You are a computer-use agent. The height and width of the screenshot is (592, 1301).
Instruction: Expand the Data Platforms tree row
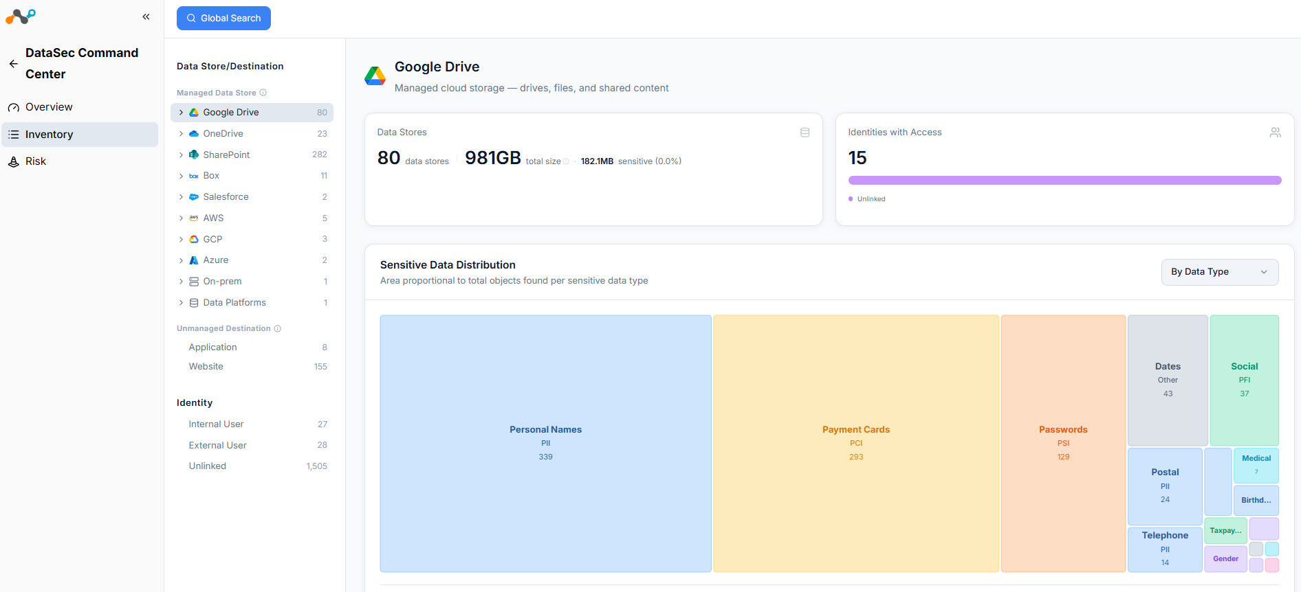coord(181,303)
